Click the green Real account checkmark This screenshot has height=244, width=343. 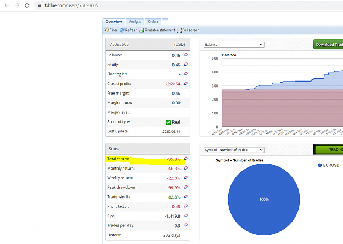coord(168,122)
